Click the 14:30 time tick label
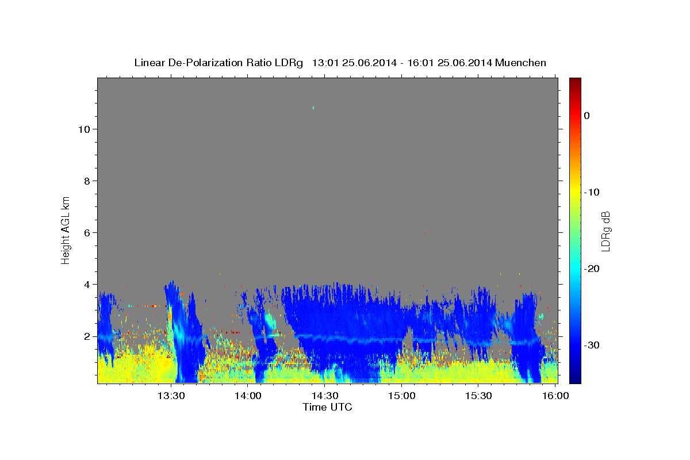 click(325, 396)
